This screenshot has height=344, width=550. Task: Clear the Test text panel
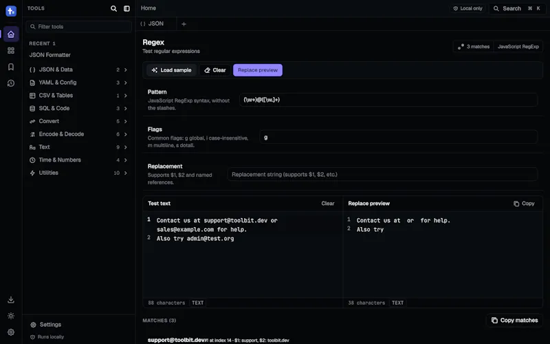(328, 204)
